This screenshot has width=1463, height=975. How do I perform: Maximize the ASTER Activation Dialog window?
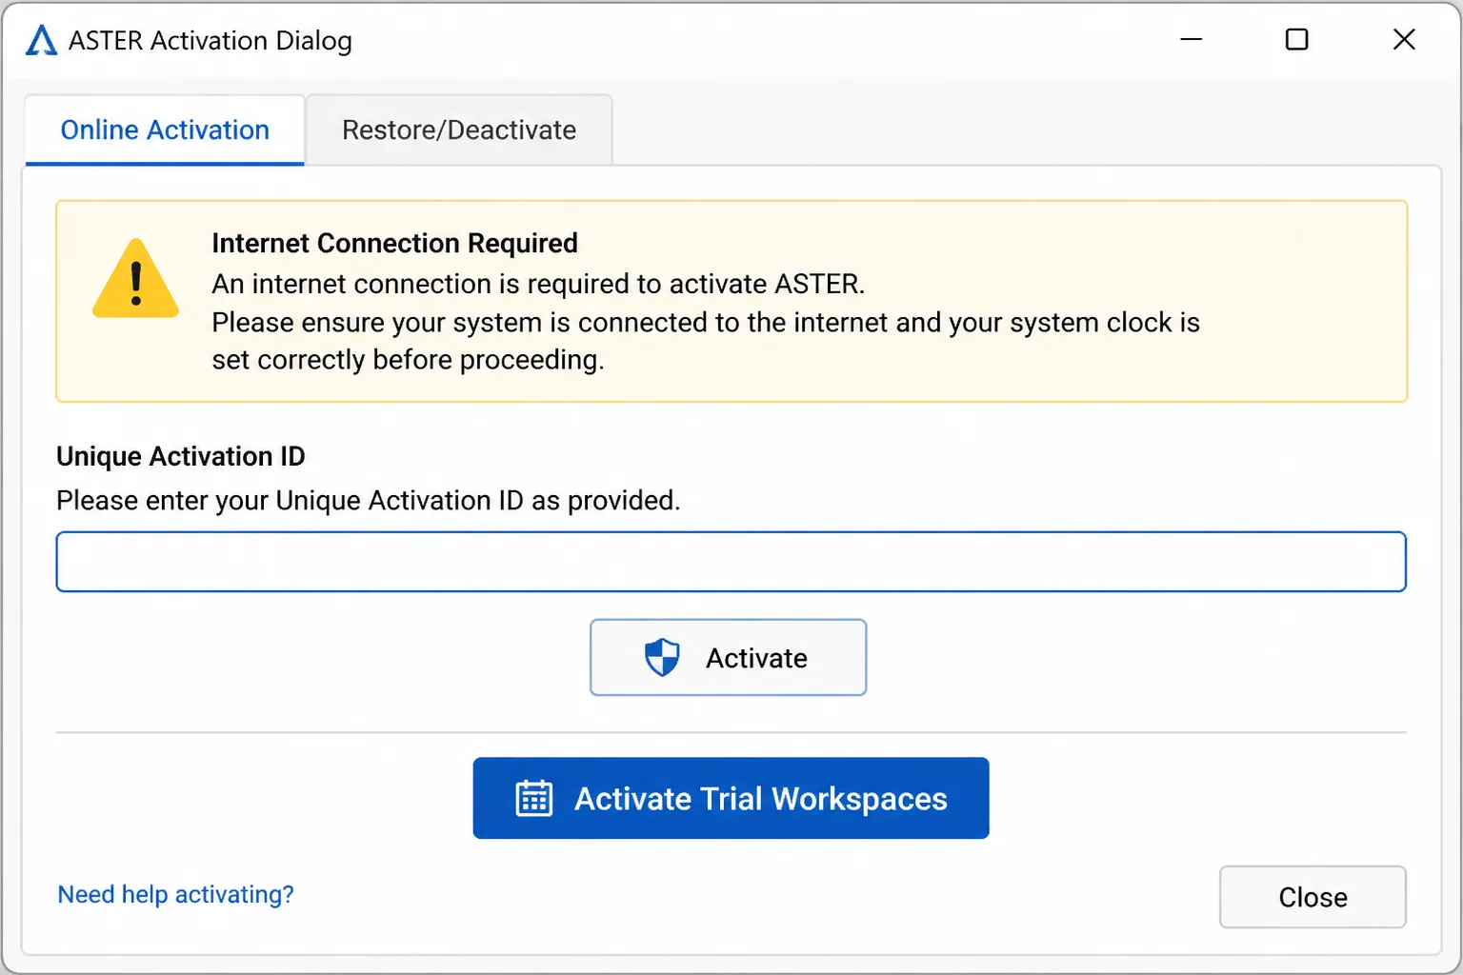[1296, 39]
